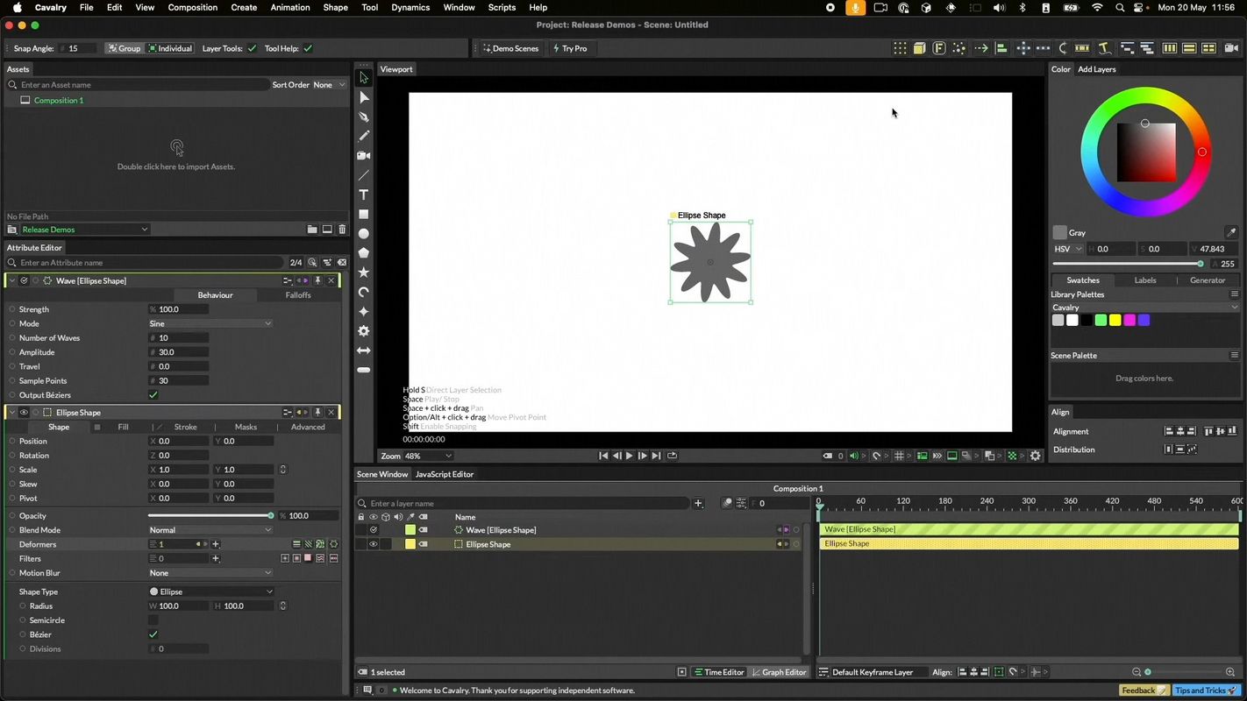The height and width of the screenshot is (701, 1247).
Task: Pick the Camera tool in the toolbar
Action: pos(364,156)
